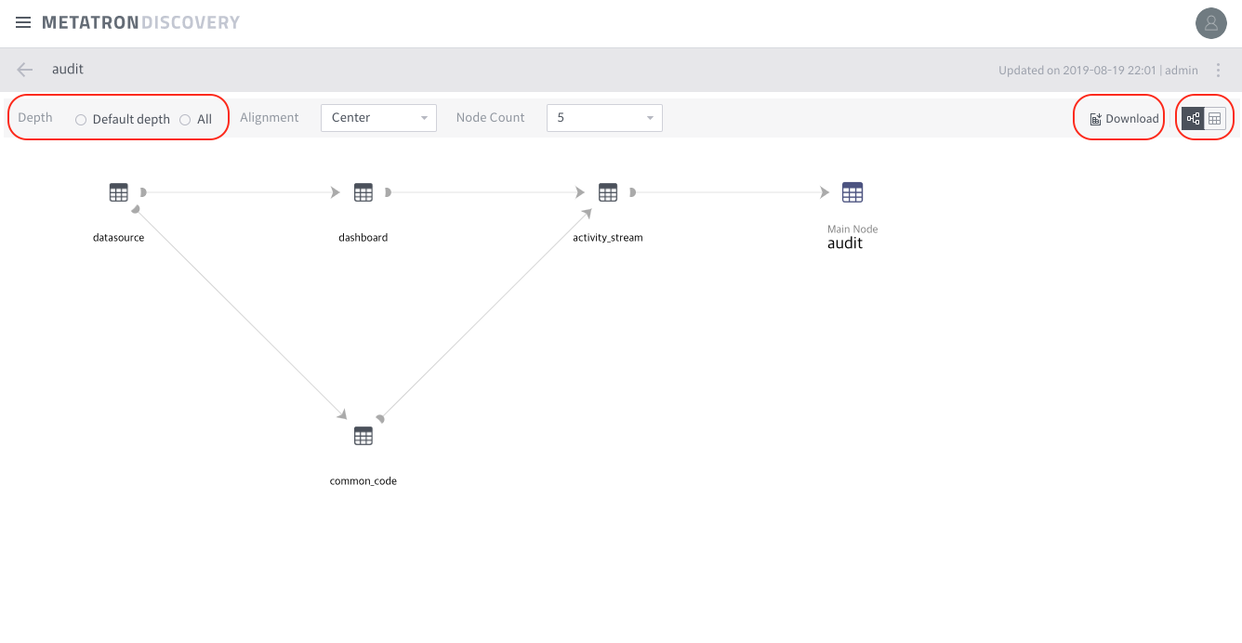Click the dashboard node label
Image resolution: width=1242 pixels, height=643 pixels.
[363, 238]
